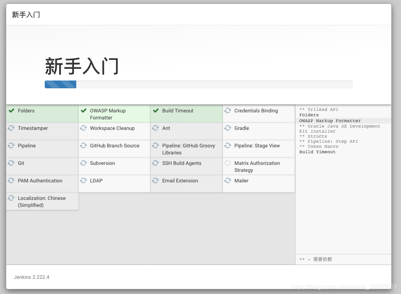Select the Localization: Chinese (Simplified) label
Screen dimensions: 401x294
tap(42, 201)
